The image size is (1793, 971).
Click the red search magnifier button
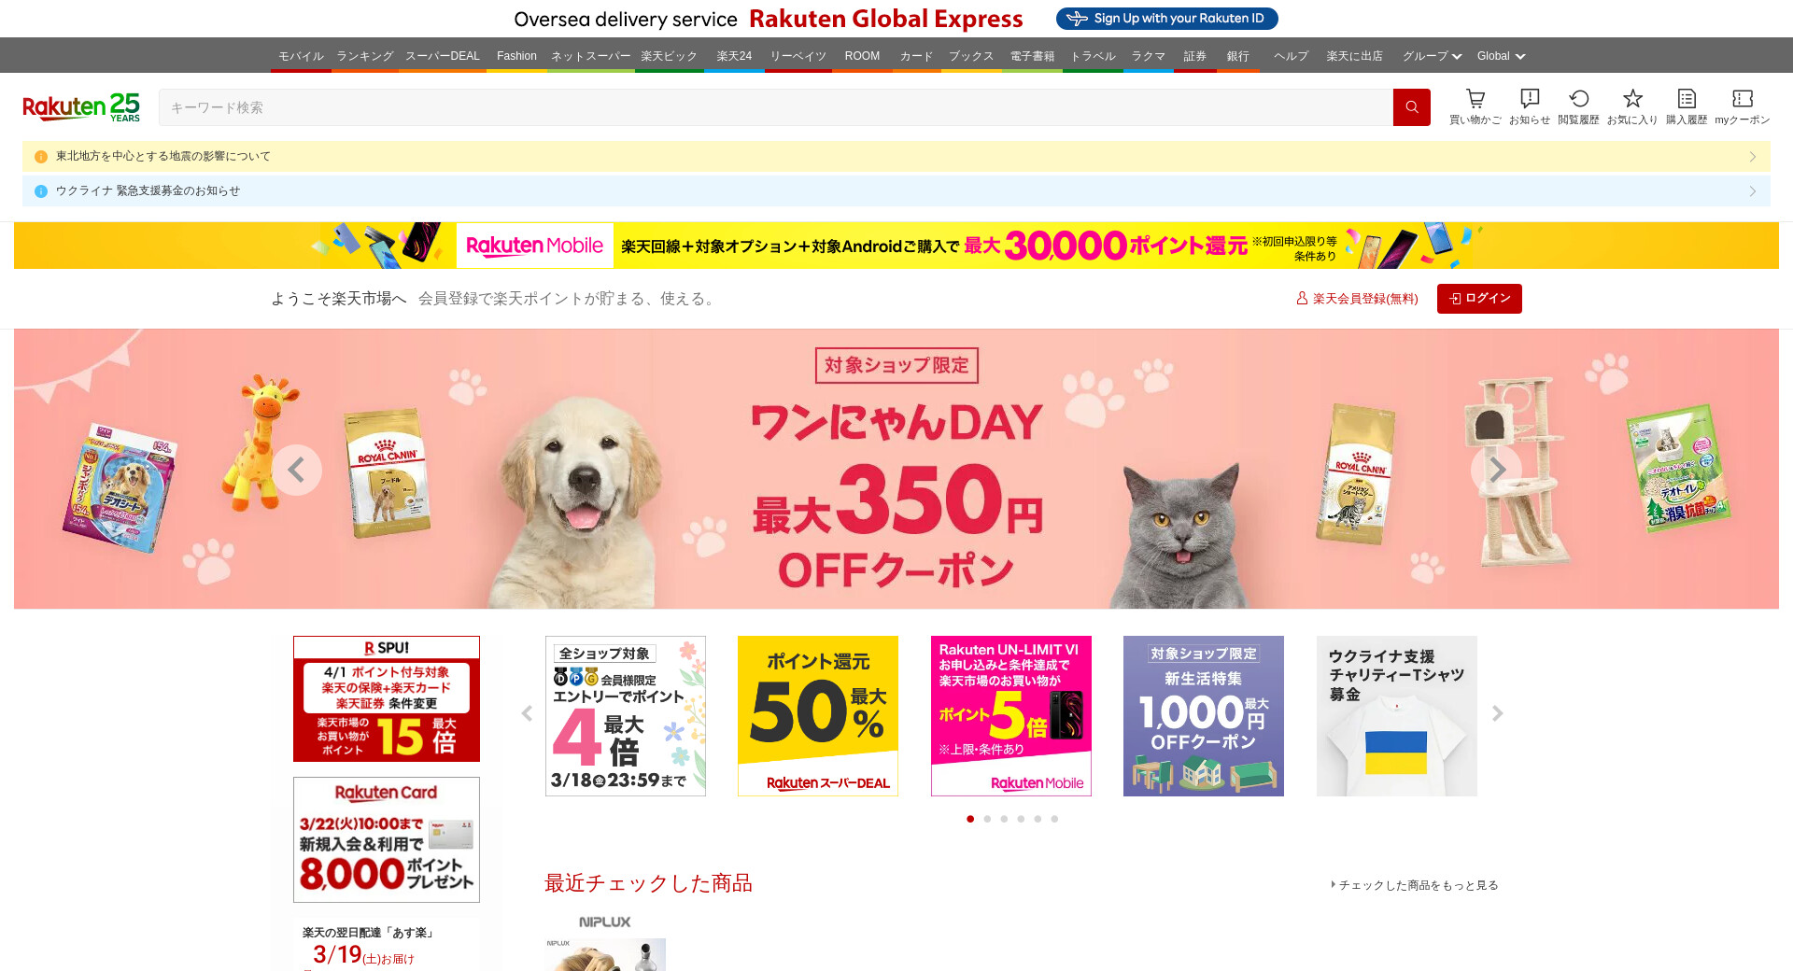pyautogui.click(x=1411, y=107)
